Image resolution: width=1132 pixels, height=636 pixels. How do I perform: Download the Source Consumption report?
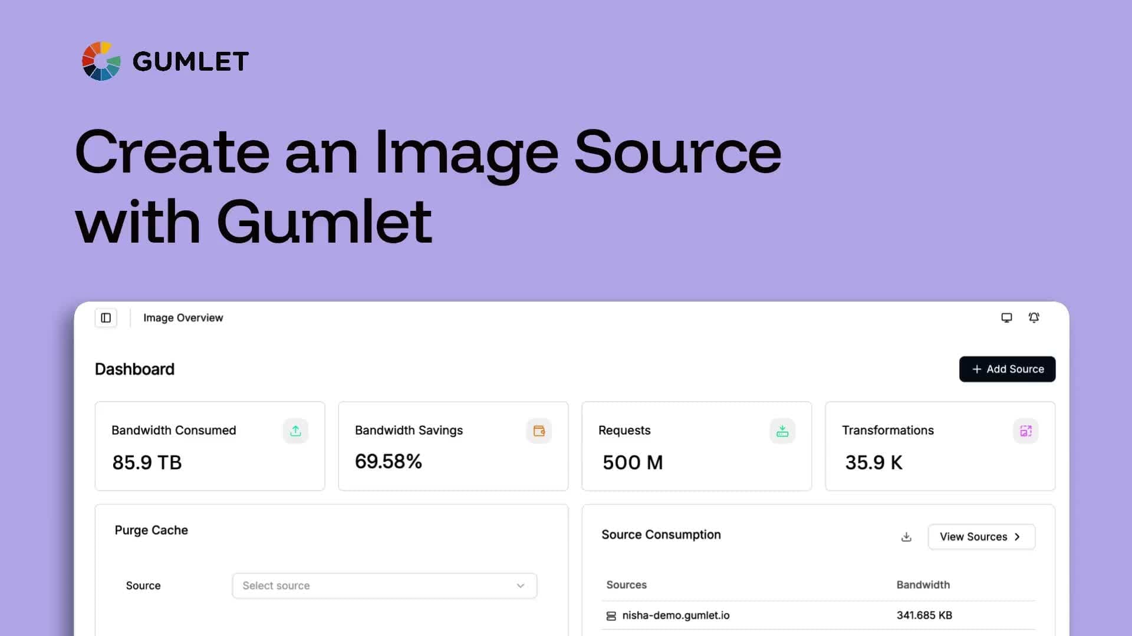907,537
